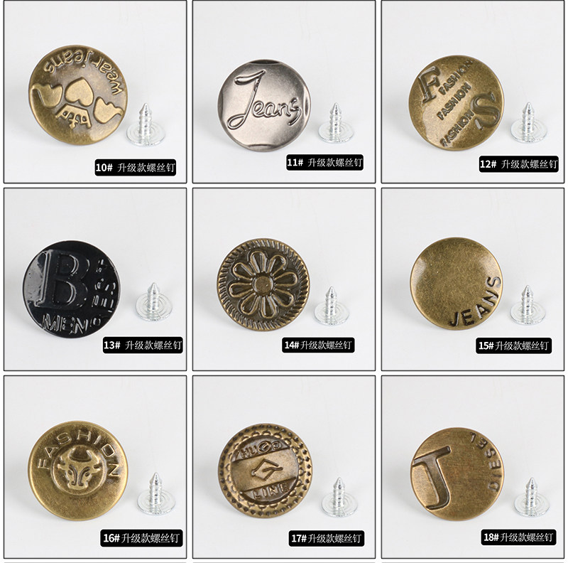Click the 18# 升级款螺丝钉 label
This screenshot has width=568, height=563.
[518, 537]
